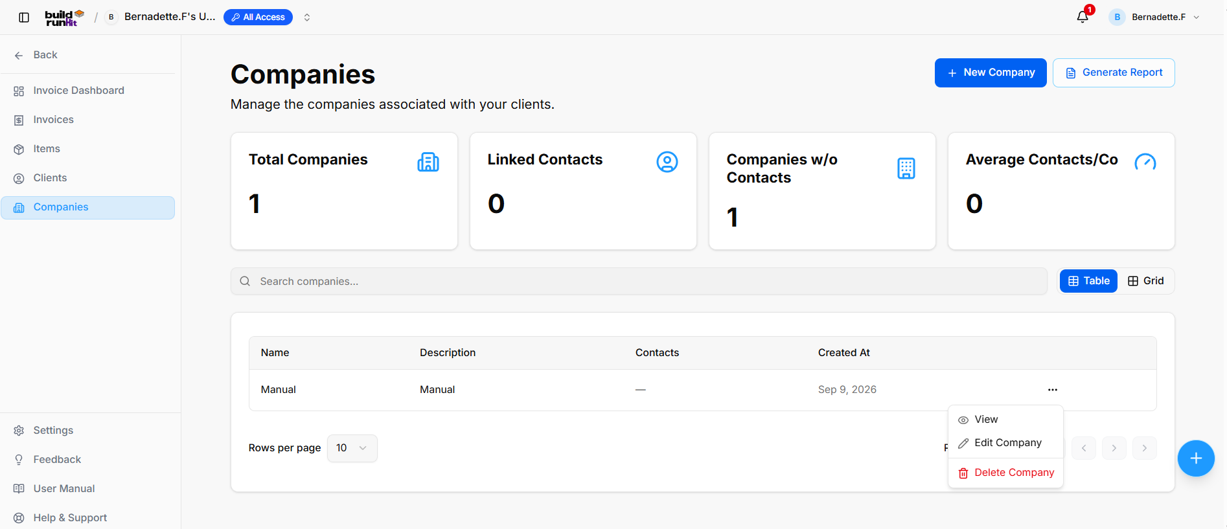1227x529 pixels.
Task: Click the Linked Contacts person icon
Action: 667,162
